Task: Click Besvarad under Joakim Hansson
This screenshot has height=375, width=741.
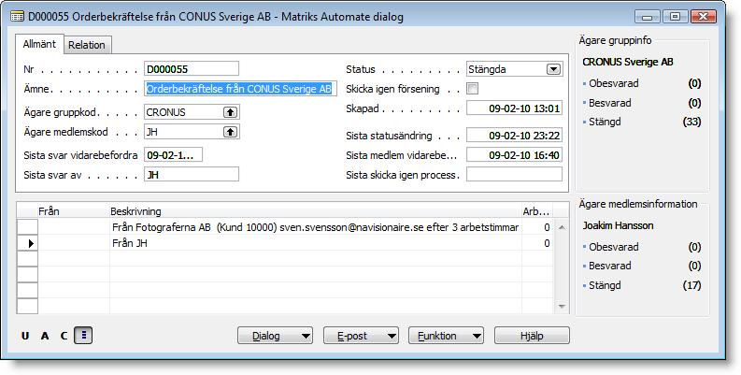Action: 609,266
